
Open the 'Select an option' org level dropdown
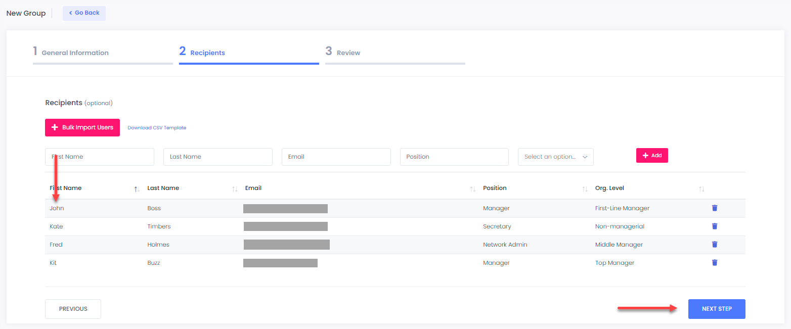[x=555, y=157]
